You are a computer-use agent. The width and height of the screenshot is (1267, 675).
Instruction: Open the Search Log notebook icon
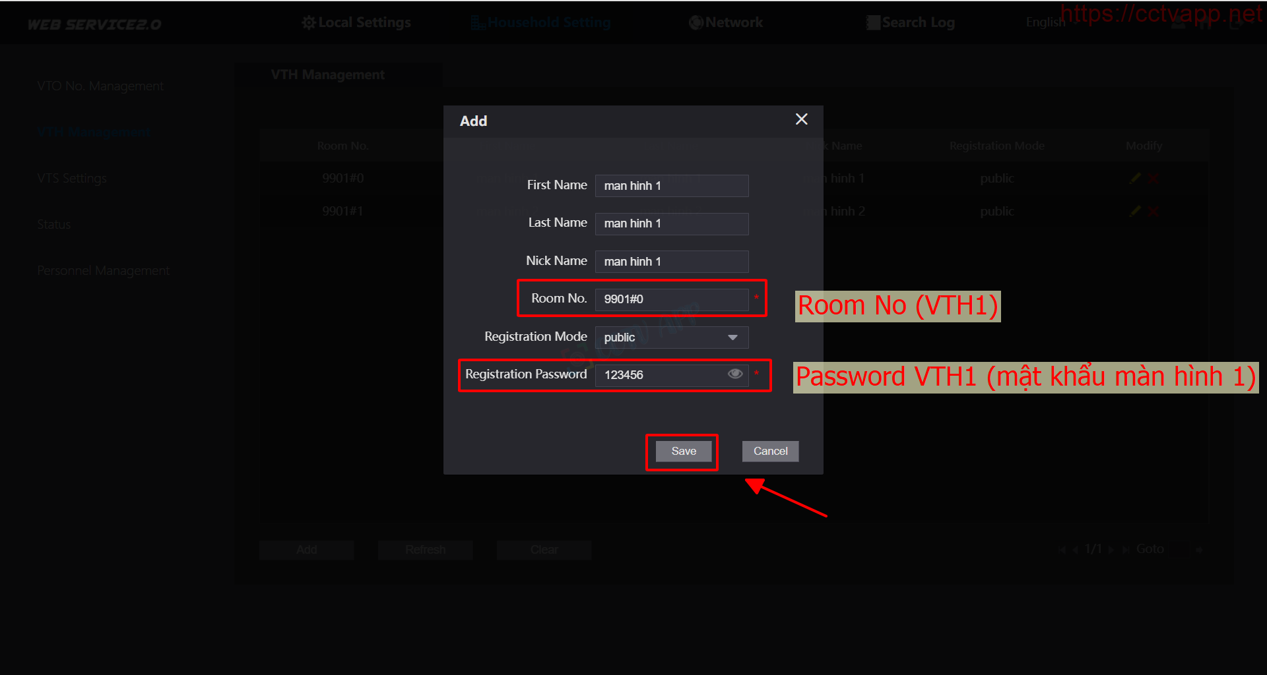tap(873, 23)
